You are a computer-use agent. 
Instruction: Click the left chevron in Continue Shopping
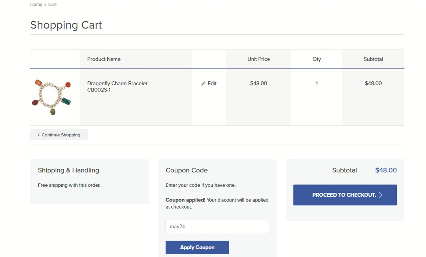click(39, 135)
